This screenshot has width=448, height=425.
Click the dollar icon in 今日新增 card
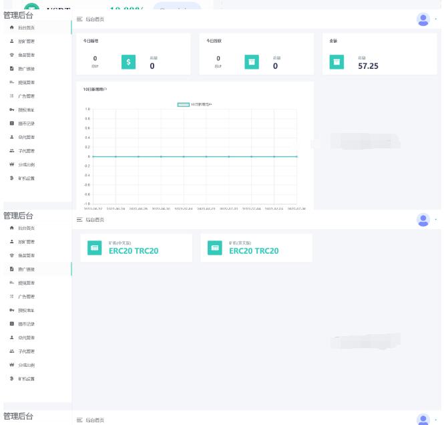tap(128, 62)
